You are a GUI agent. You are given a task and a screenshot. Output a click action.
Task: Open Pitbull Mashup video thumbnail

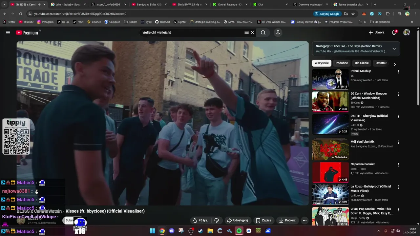coord(330,79)
